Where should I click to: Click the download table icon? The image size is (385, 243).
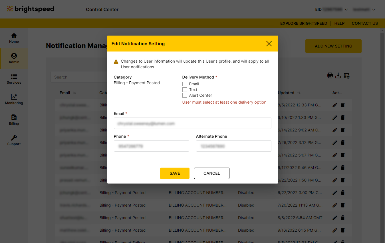pyautogui.click(x=338, y=76)
